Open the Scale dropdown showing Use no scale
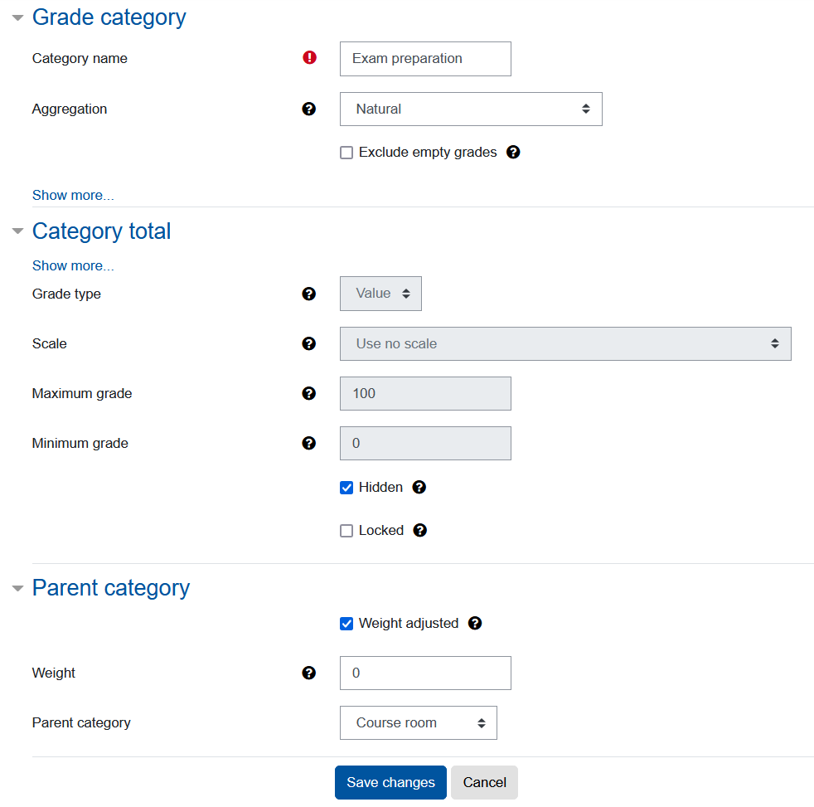The width and height of the screenshot is (814, 807). [565, 343]
